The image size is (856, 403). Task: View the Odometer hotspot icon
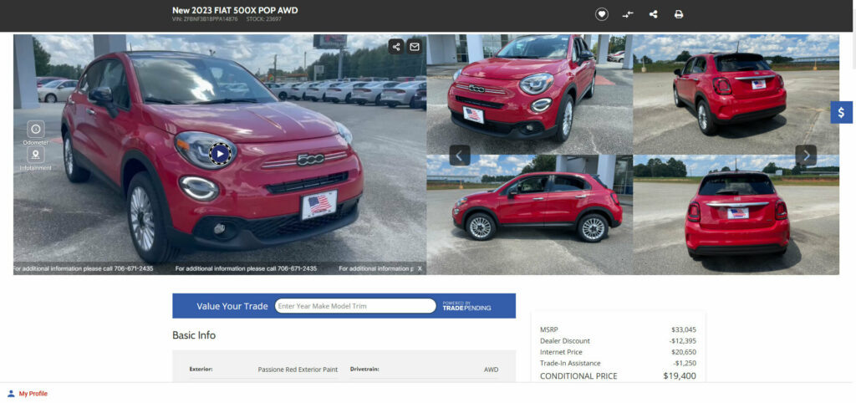[36, 130]
